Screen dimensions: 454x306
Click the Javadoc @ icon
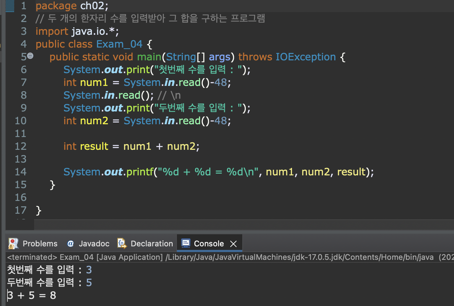coord(70,244)
